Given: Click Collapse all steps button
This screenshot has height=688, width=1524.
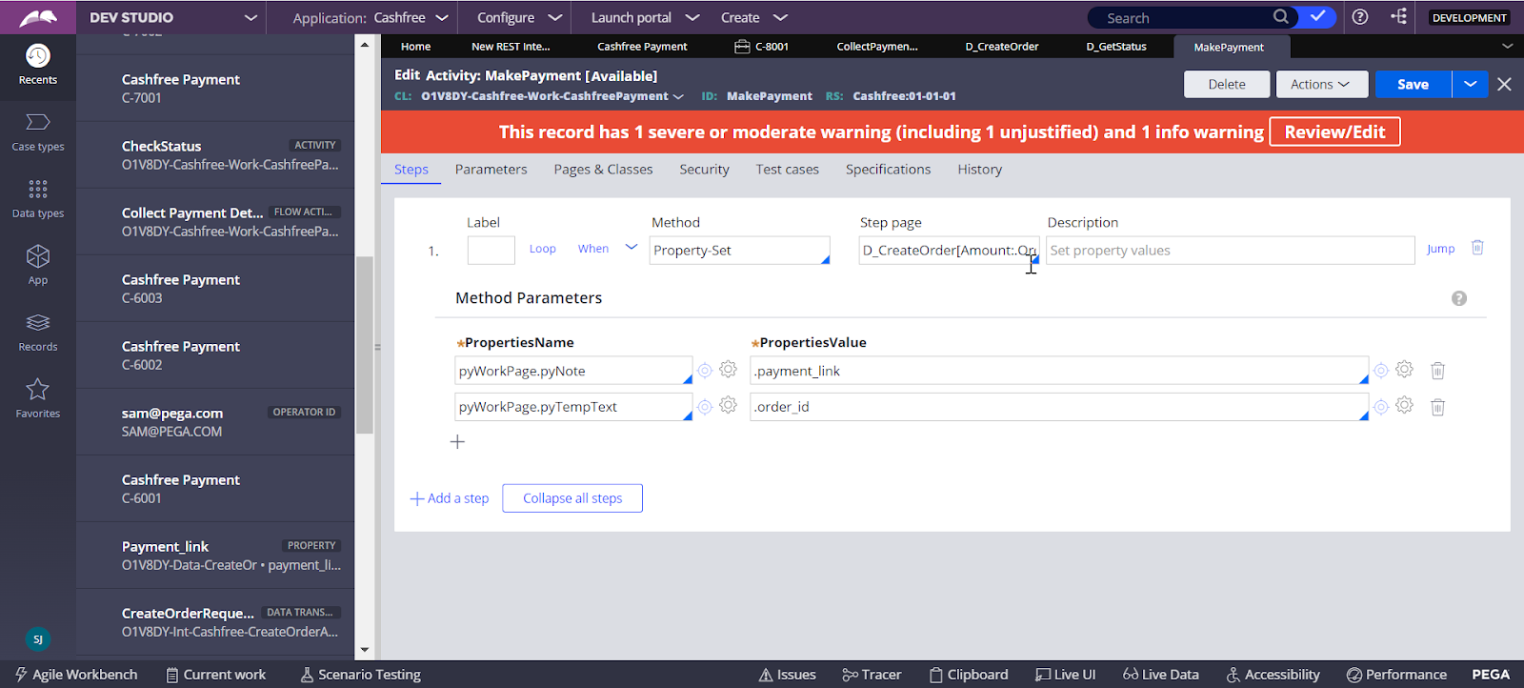Looking at the screenshot, I should [x=572, y=498].
